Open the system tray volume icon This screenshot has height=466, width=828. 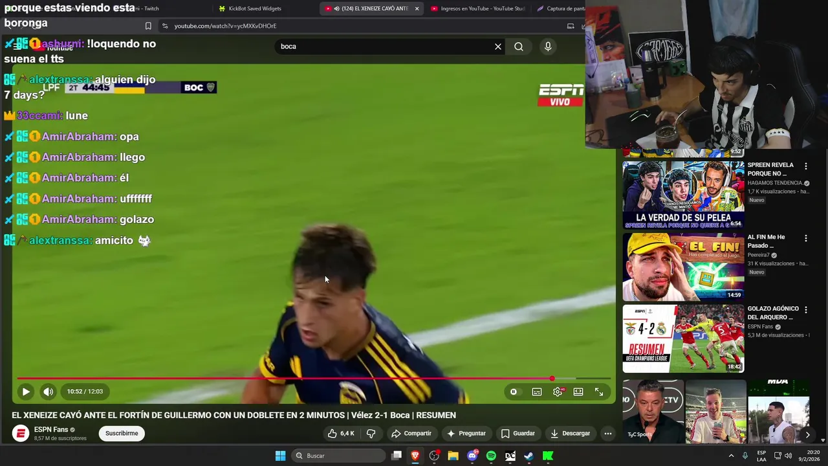point(788,456)
